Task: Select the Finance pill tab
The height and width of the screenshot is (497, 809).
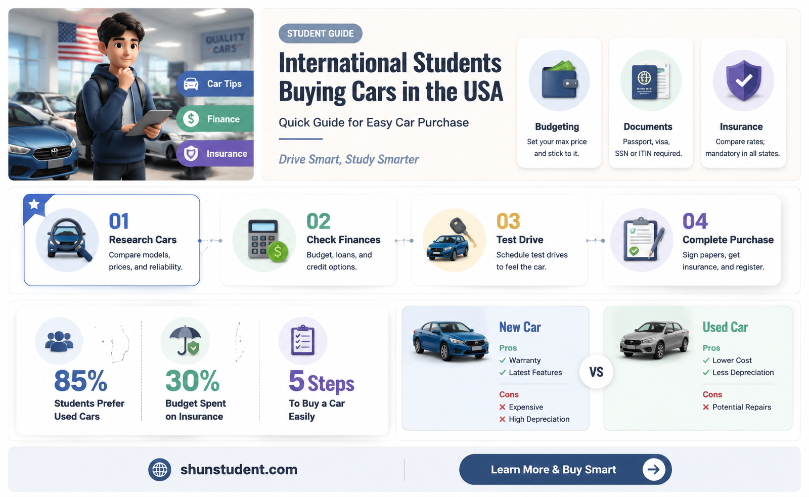Action: 215,119
